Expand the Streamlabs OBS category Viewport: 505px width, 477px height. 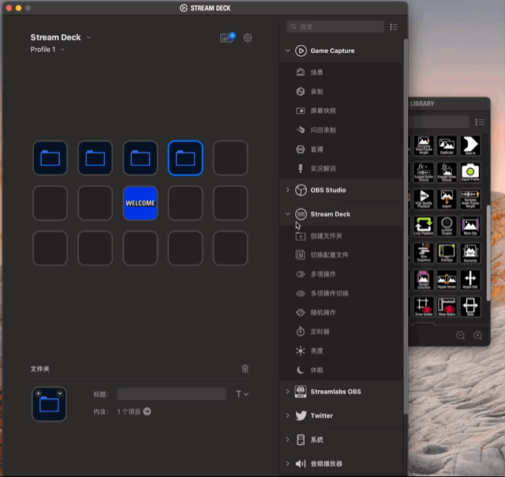click(287, 392)
